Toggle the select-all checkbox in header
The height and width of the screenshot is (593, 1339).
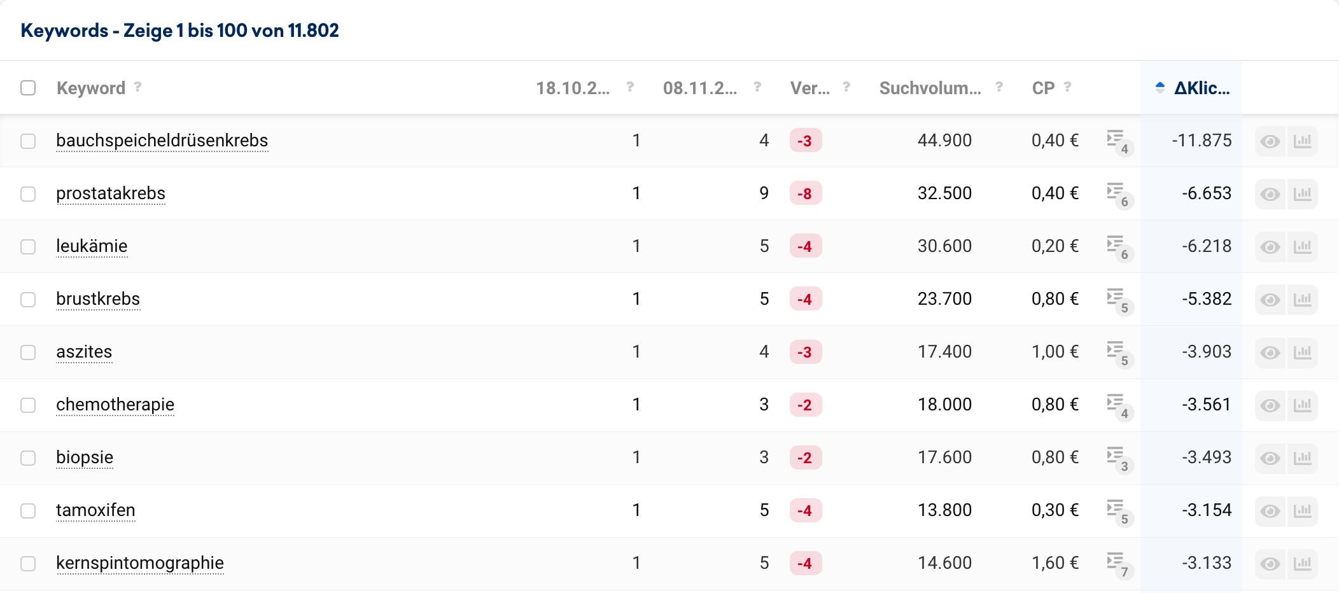[28, 88]
